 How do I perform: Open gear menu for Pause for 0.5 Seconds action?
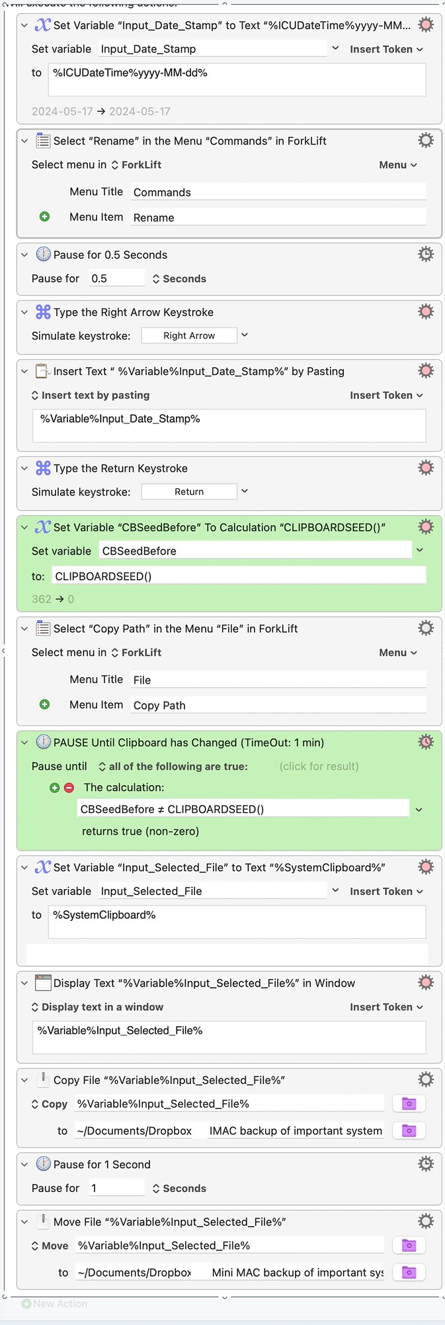(426, 254)
